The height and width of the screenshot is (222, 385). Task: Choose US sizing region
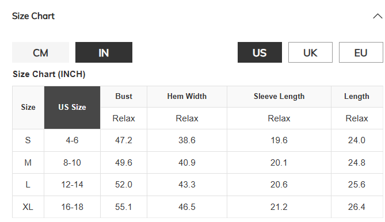click(x=260, y=52)
